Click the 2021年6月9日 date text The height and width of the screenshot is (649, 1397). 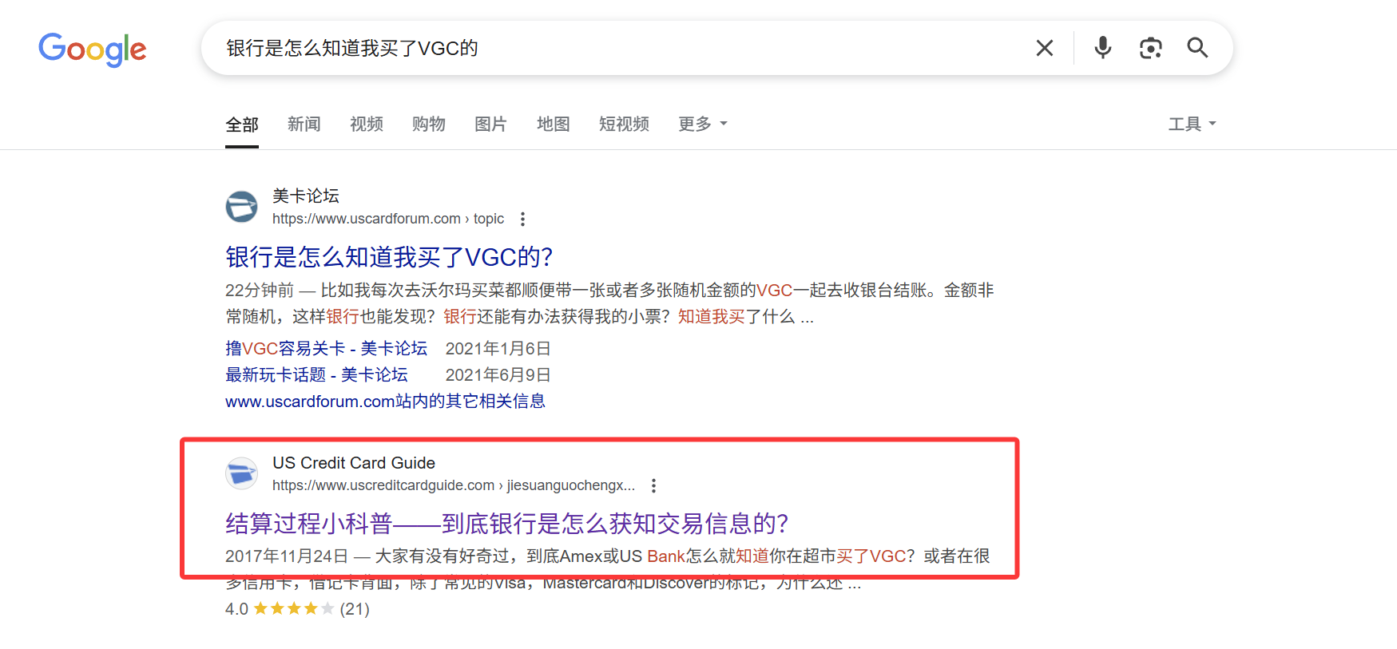click(498, 375)
